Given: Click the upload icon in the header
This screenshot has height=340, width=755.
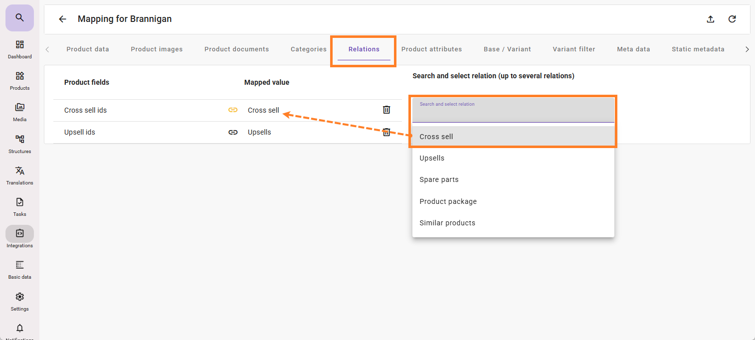Looking at the screenshot, I should point(711,19).
